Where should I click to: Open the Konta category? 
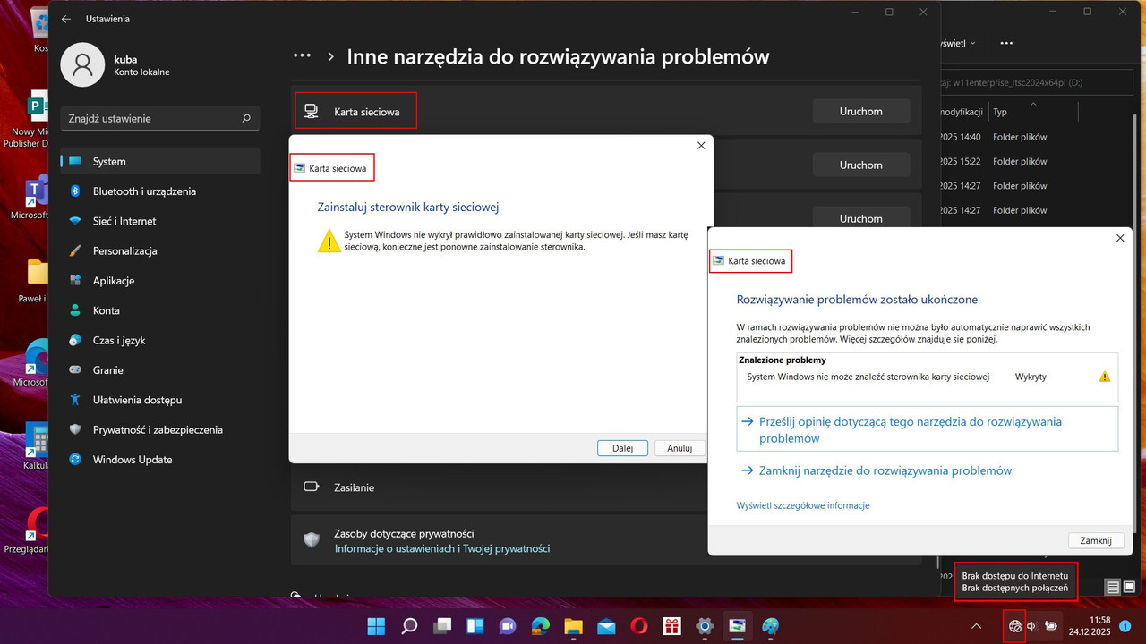[160, 310]
